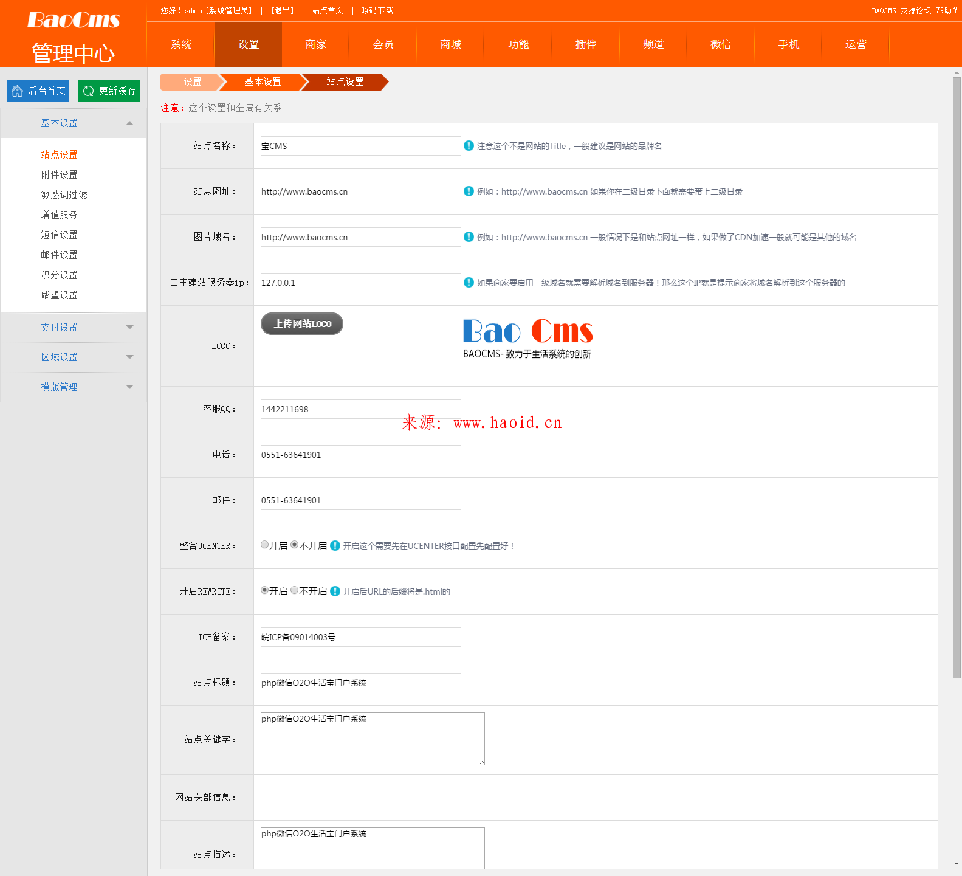Focus the 图片域名 input field
Viewport: 962px width, 876px height.
click(x=360, y=237)
